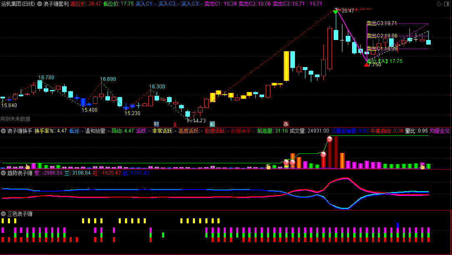Viewport: 452px width, 255px height.
Task: Click the 浪子缠换手 indicator name
Action: click(x=20, y=131)
